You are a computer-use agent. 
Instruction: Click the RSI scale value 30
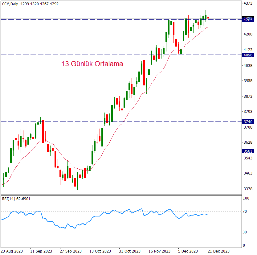(245, 232)
